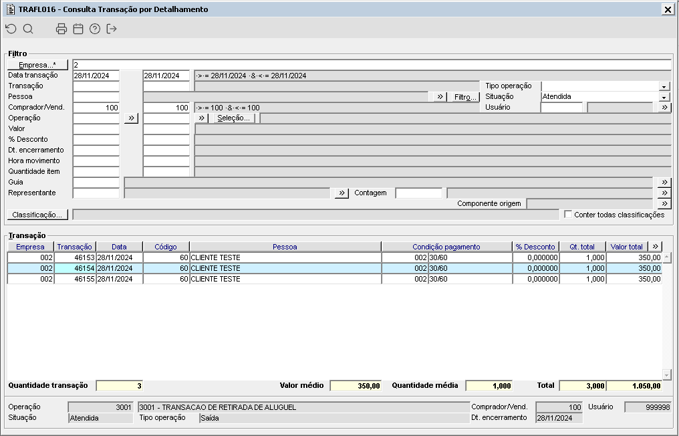
Task: Open the help question mark icon
Action: (95, 29)
